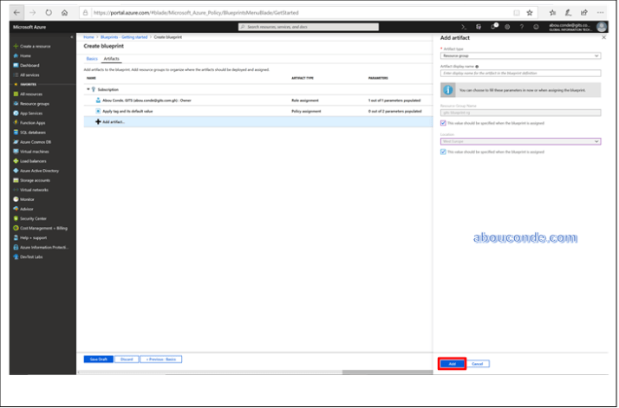Open the Location dropdown showing West Europe

(520, 141)
